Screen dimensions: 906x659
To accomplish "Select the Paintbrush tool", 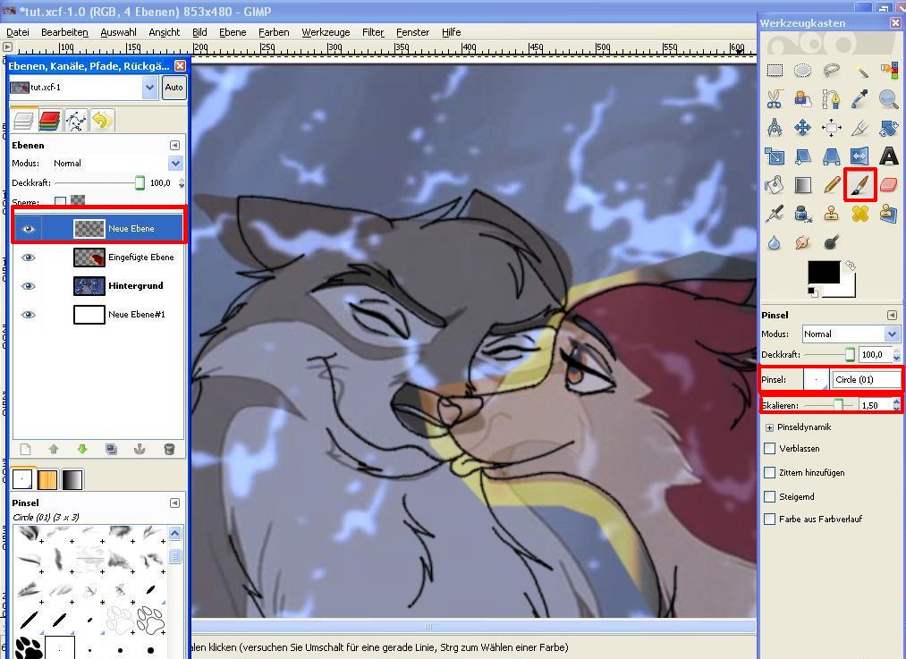I will (860, 185).
